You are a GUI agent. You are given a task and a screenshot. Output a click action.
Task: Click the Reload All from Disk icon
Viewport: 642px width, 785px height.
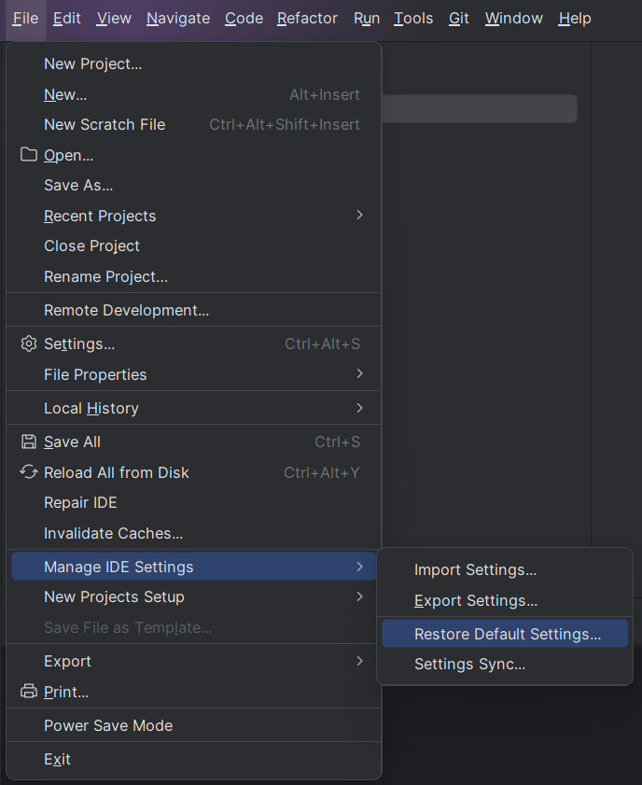click(x=29, y=472)
